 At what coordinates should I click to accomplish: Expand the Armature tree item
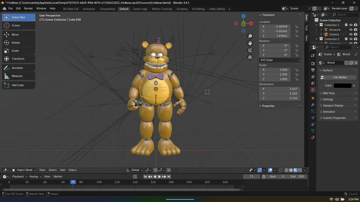click(321, 30)
